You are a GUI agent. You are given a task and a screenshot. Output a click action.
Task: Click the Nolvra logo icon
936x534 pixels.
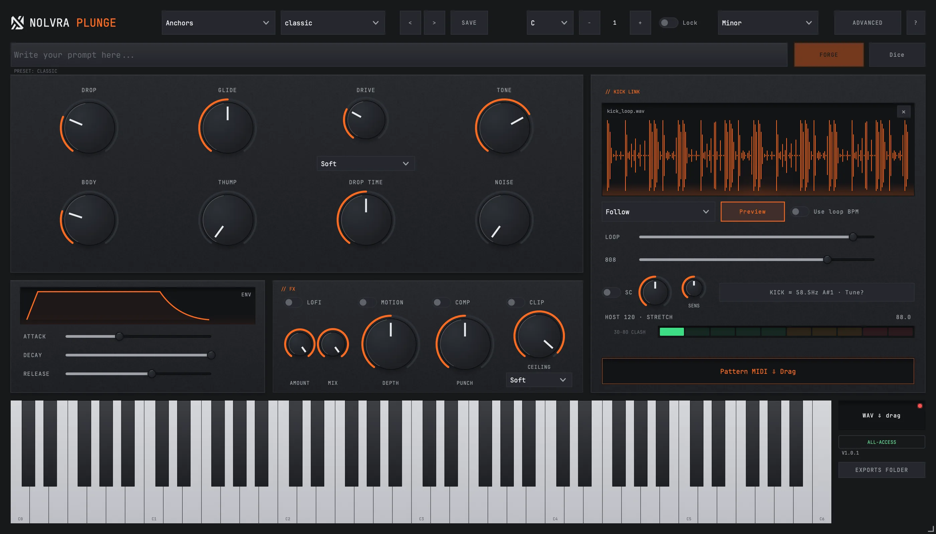pos(17,23)
